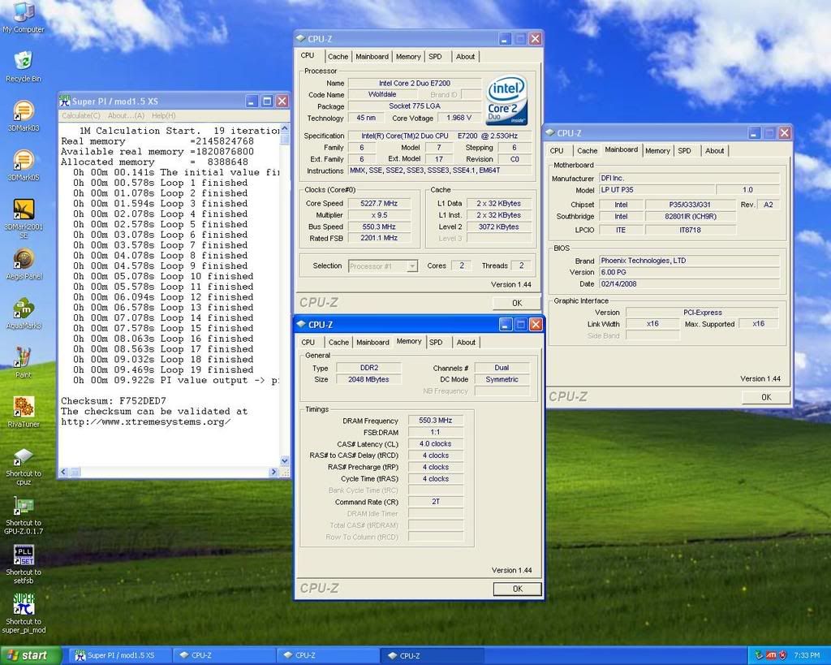Switch to Cache tab in top CPU-Z window

pos(338,57)
